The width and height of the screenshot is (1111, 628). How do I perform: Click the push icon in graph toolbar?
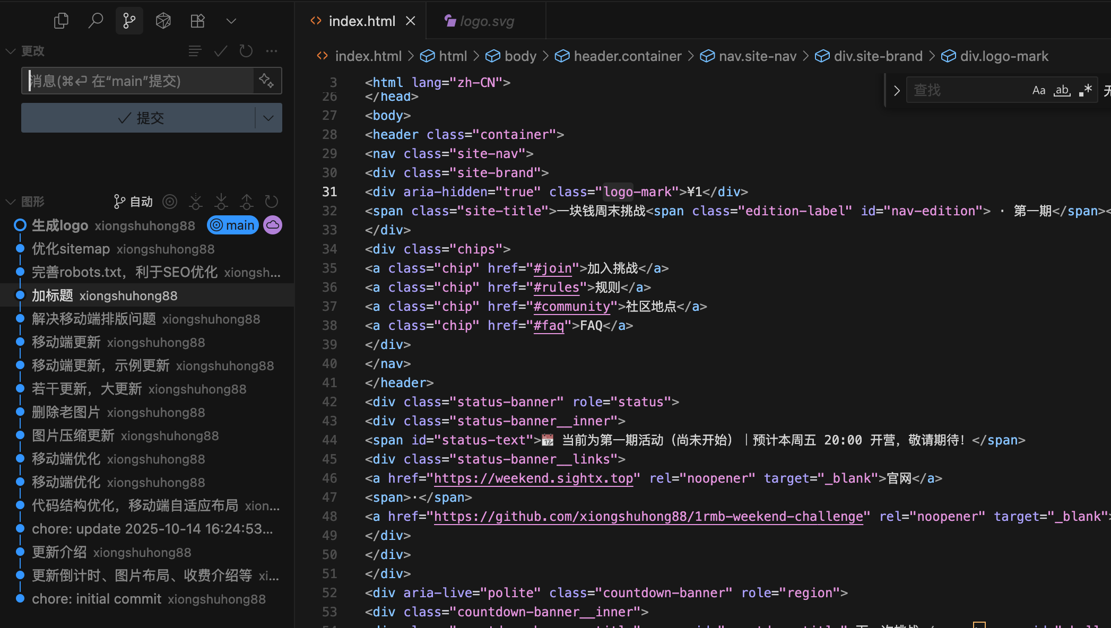coord(247,202)
